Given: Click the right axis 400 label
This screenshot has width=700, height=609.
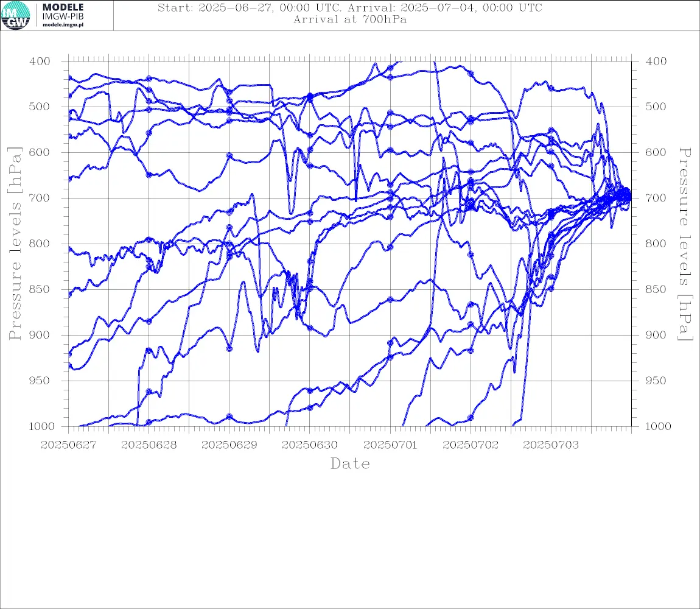Looking at the screenshot, I should [x=656, y=62].
